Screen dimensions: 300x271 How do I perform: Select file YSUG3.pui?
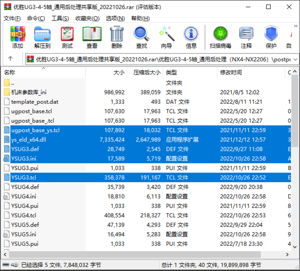[x=25, y=168]
